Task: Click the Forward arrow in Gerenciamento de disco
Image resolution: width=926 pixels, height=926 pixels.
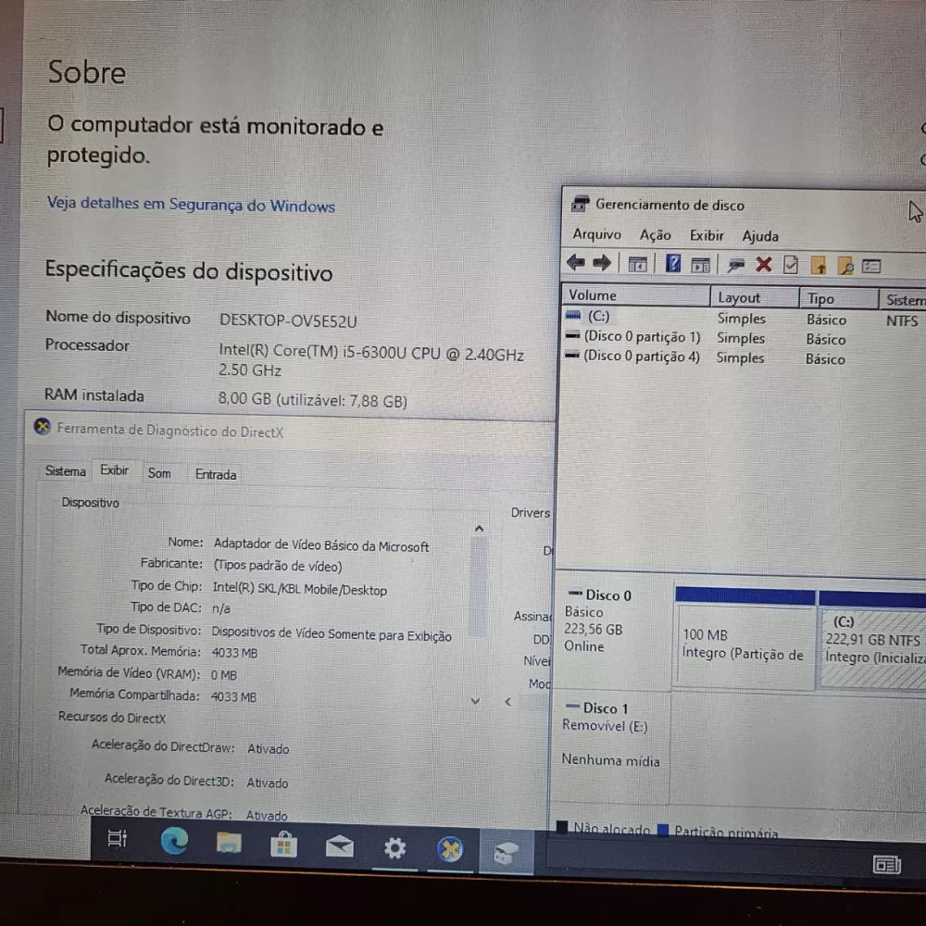Action: pos(602,263)
